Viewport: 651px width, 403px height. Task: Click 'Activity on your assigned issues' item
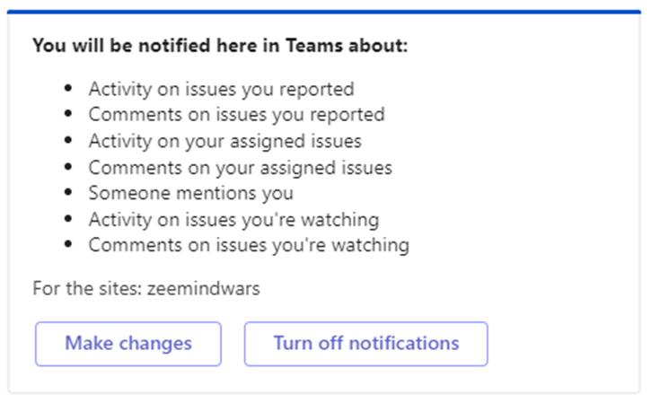click(x=224, y=141)
